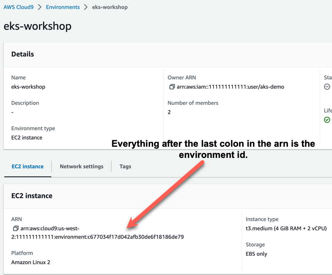The height and width of the screenshot is (275, 332).
Task: Open the Tags tab
Action: coord(125,166)
